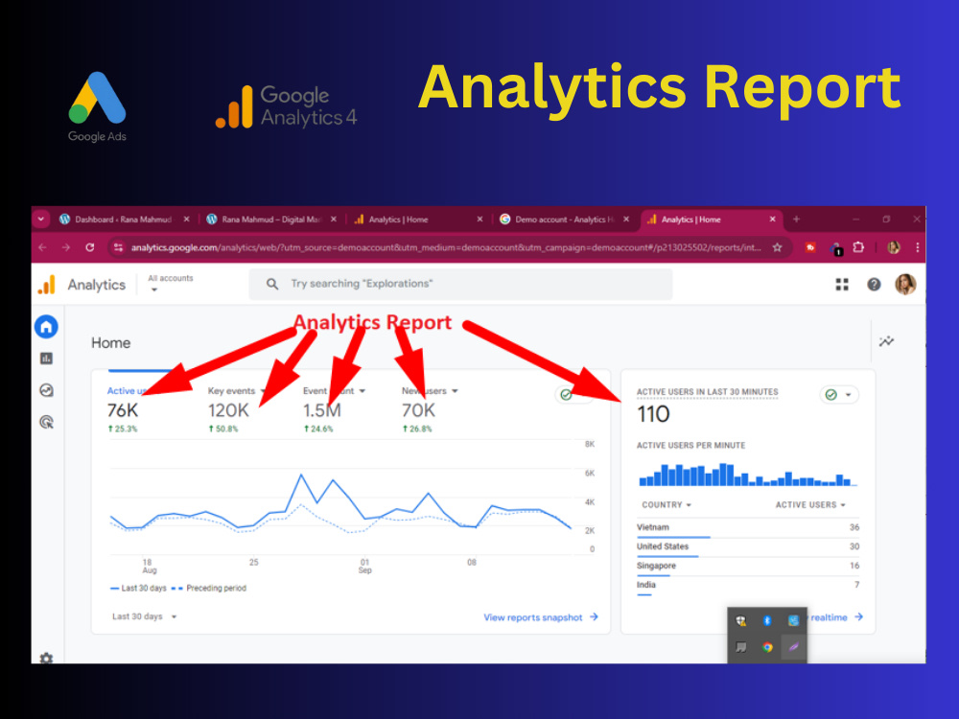
Task: Click the analytics.google.com address bar
Action: tap(446, 247)
